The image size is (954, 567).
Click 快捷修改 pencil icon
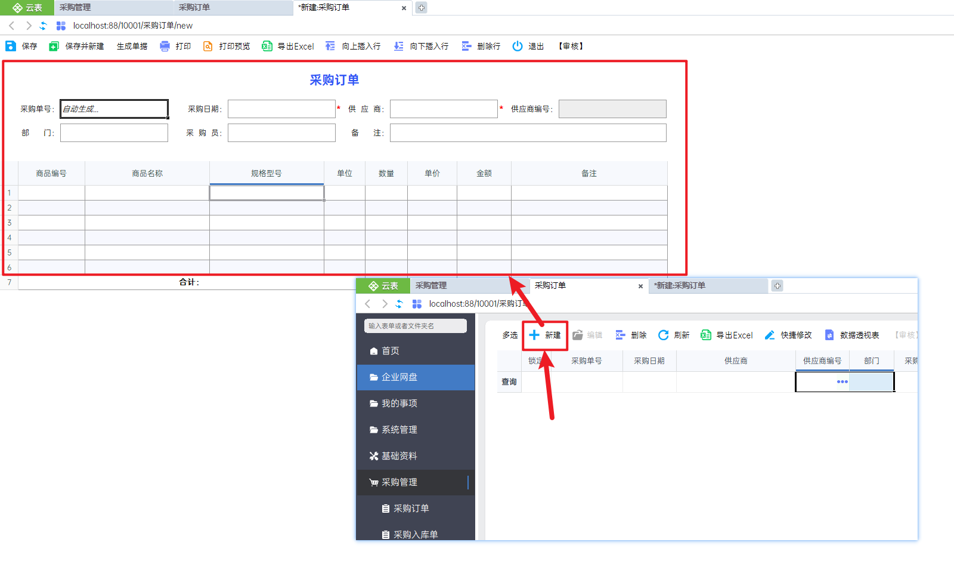[x=770, y=335]
